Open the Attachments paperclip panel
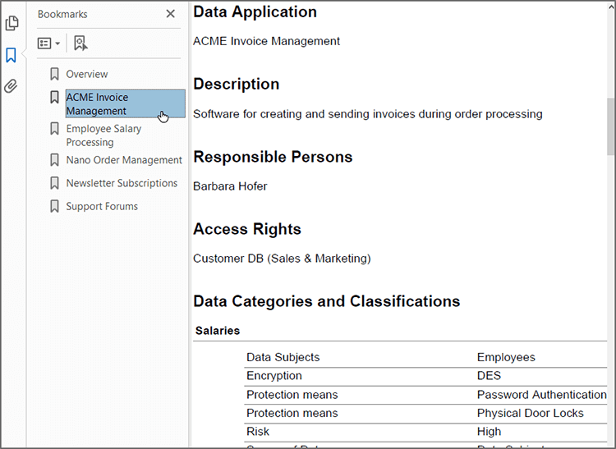 [11, 86]
